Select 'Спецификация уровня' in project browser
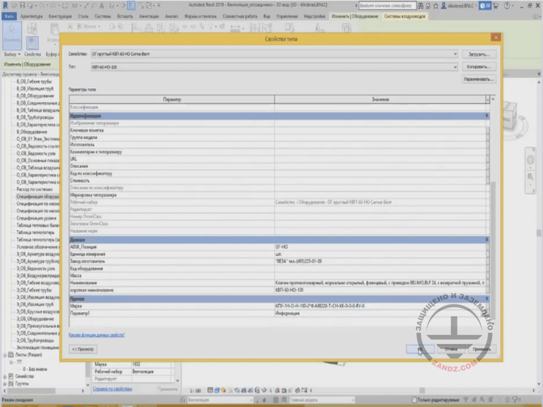The height and width of the screenshot is (407, 543). (x=37, y=218)
